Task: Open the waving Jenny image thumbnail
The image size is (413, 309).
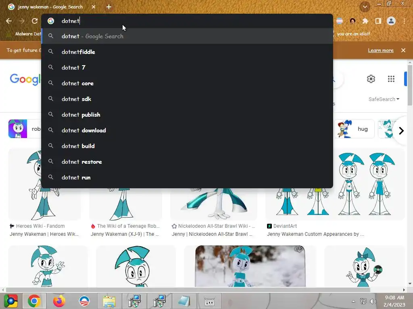Action: pos(48,266)
